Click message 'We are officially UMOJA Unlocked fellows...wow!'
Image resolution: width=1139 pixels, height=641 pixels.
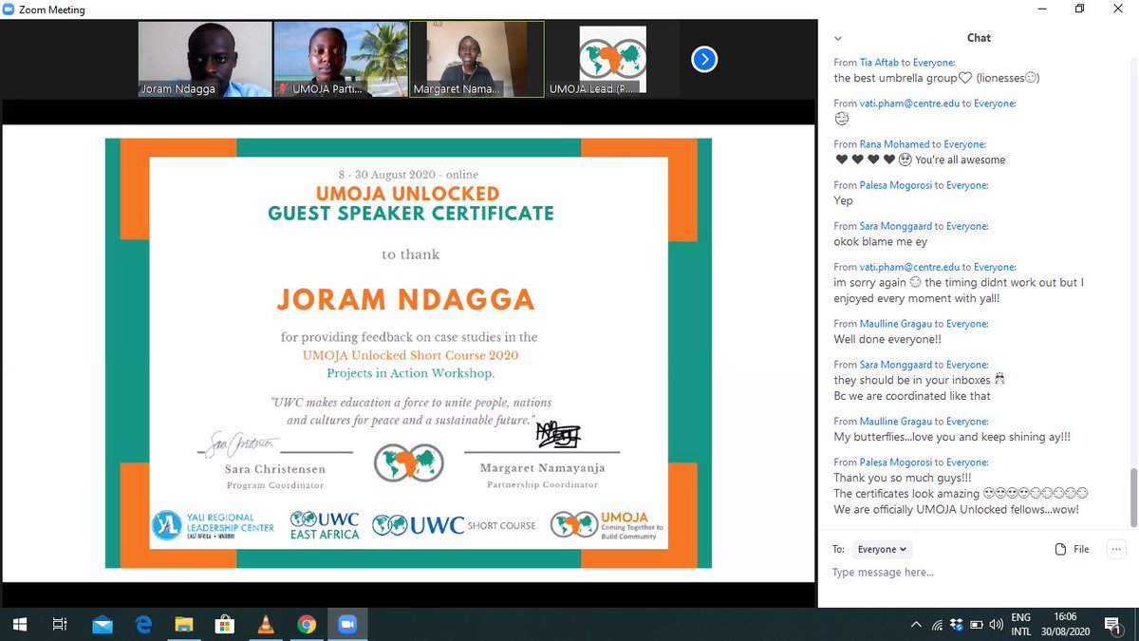coord(956,509)
